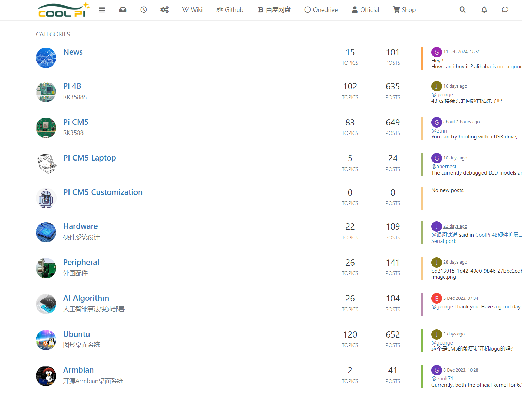Image resolution: width=522 pixels, height=394 pixels.
Task: Open the about 2 hours ago timestamp
Action: click(x=461, y=122)
